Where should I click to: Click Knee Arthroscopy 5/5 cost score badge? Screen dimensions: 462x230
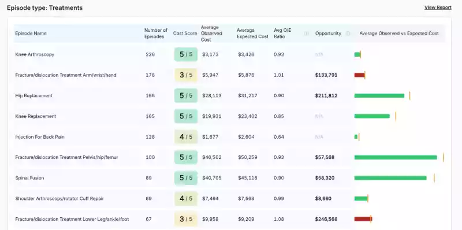(x=186, y=54)
